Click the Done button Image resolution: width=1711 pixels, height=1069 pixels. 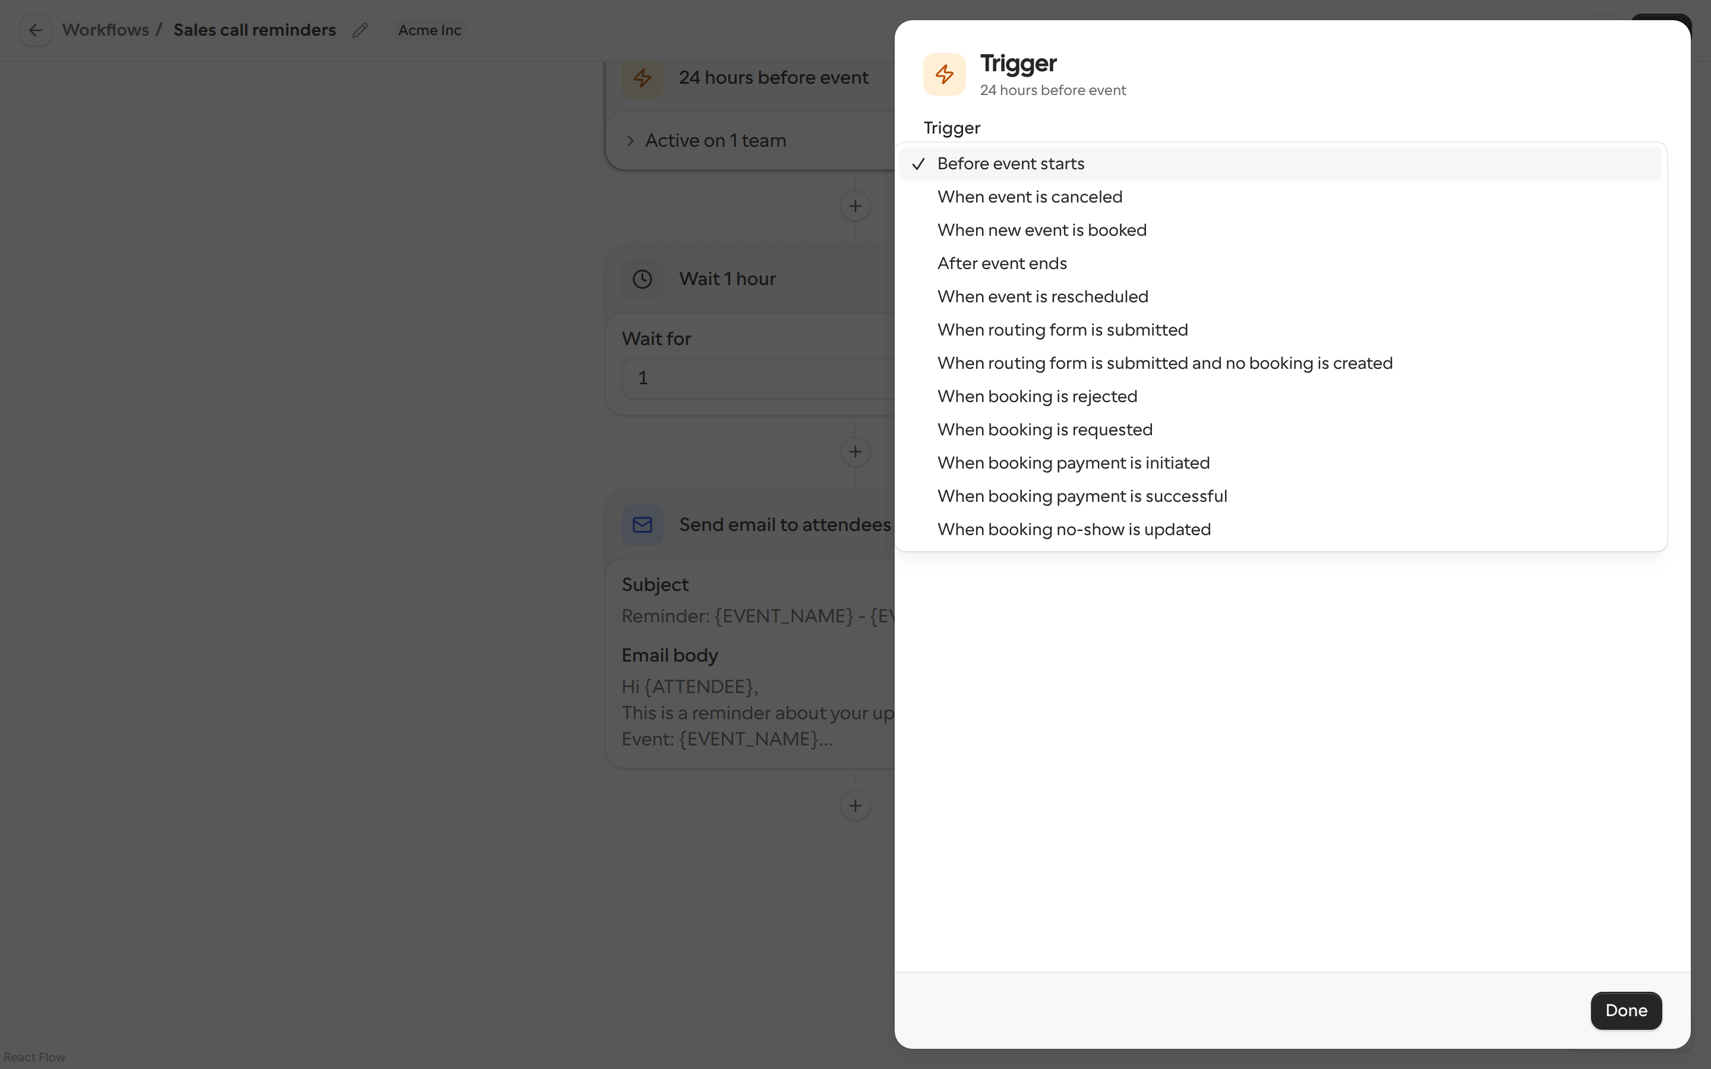click(x=1625, y=1010)
